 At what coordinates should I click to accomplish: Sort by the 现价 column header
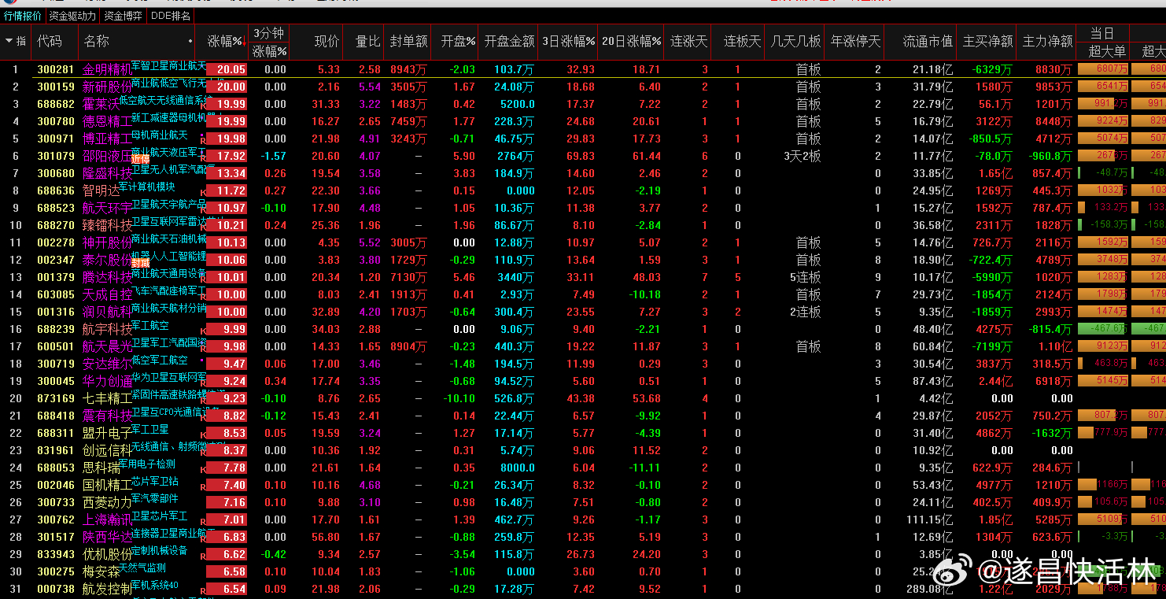pos(327,41)
